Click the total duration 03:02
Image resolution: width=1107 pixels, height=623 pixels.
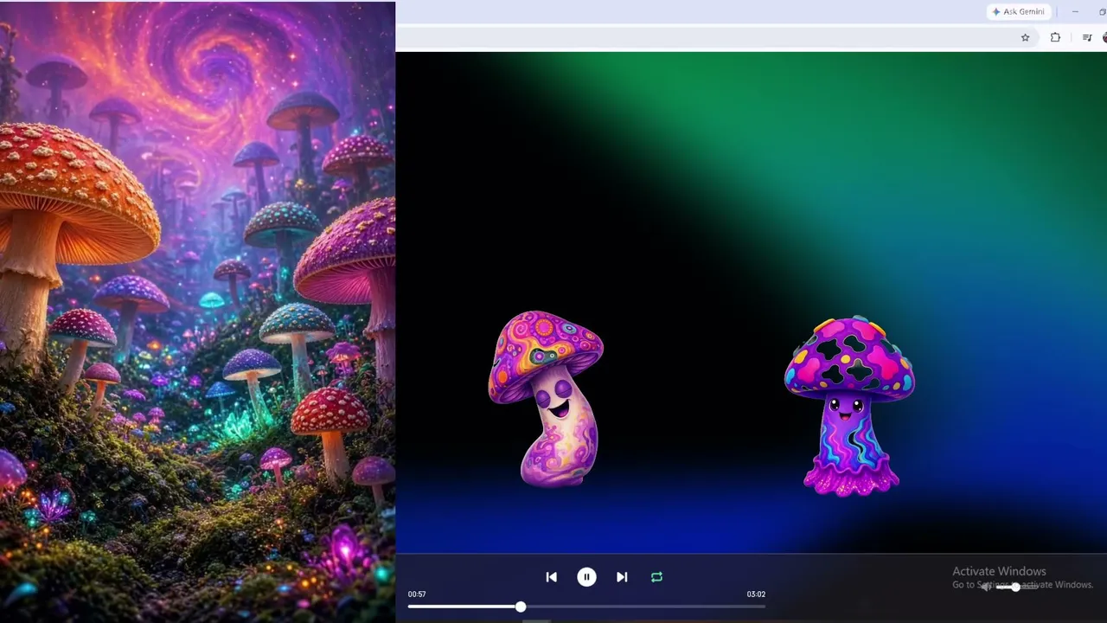756,594
